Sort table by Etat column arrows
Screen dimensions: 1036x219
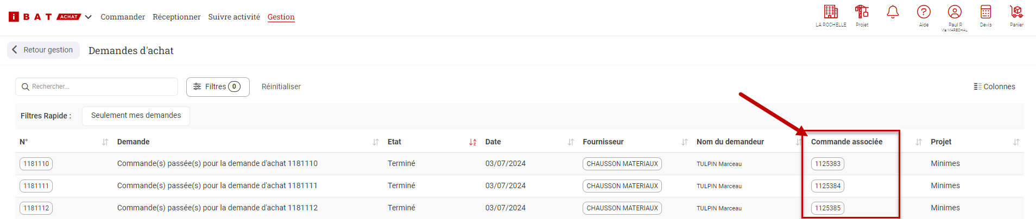[472, 142]
